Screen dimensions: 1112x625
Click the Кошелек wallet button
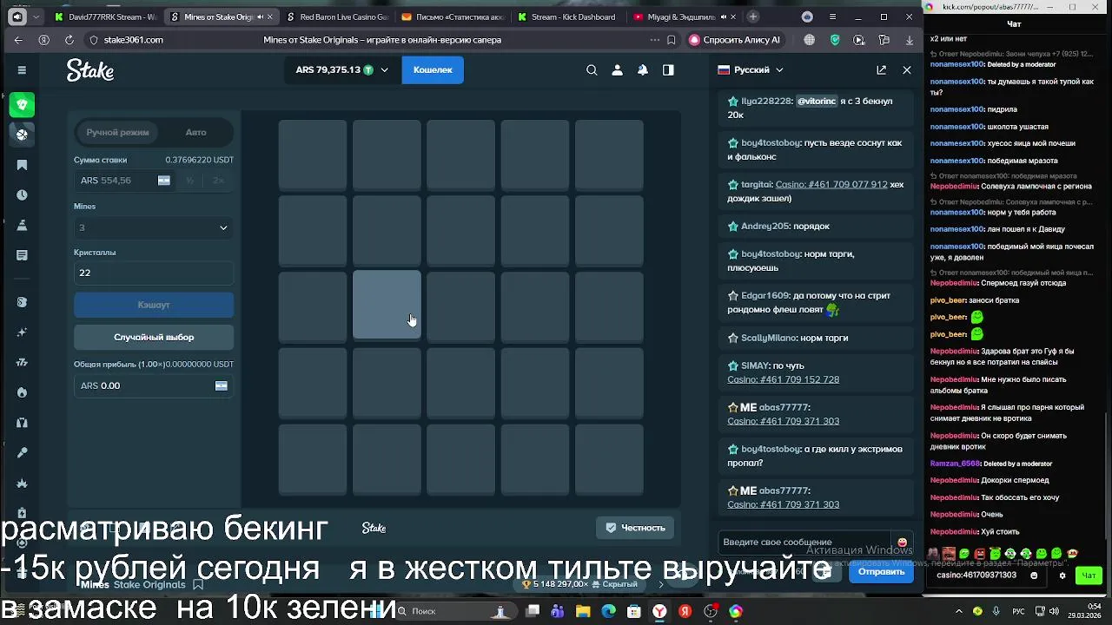click(433, 70)
